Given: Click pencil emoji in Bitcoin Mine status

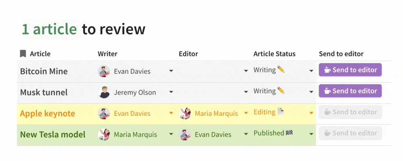Looking at the screenshot, I should tap(281, 69).
